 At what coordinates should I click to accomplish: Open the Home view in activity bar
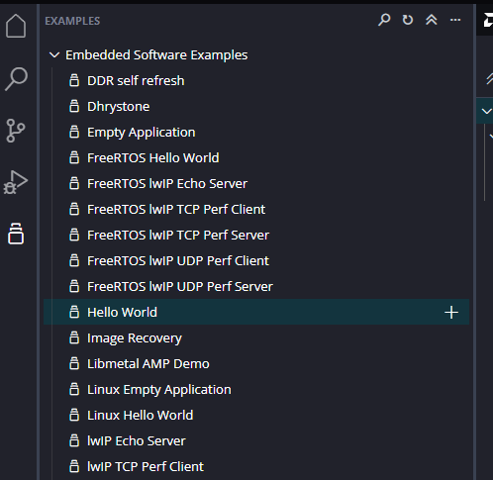pos(16,26)
